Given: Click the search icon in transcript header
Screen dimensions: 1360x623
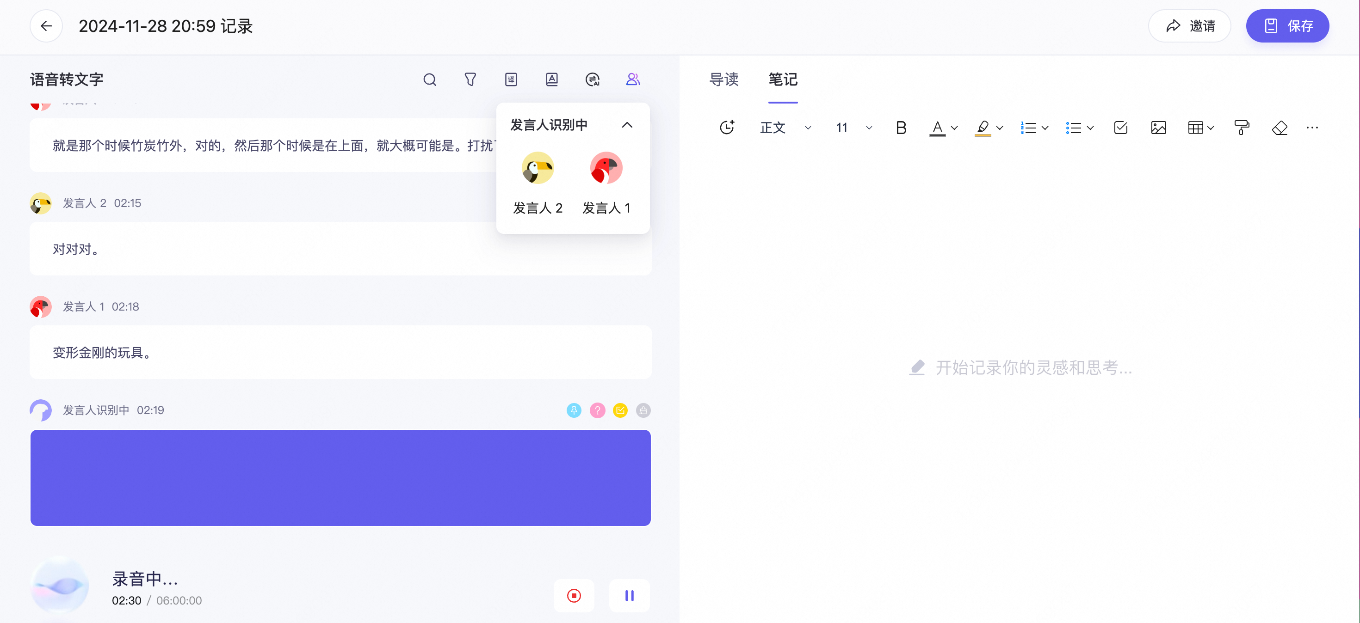Looking at the screenshot, I should (x=430, y=79).
